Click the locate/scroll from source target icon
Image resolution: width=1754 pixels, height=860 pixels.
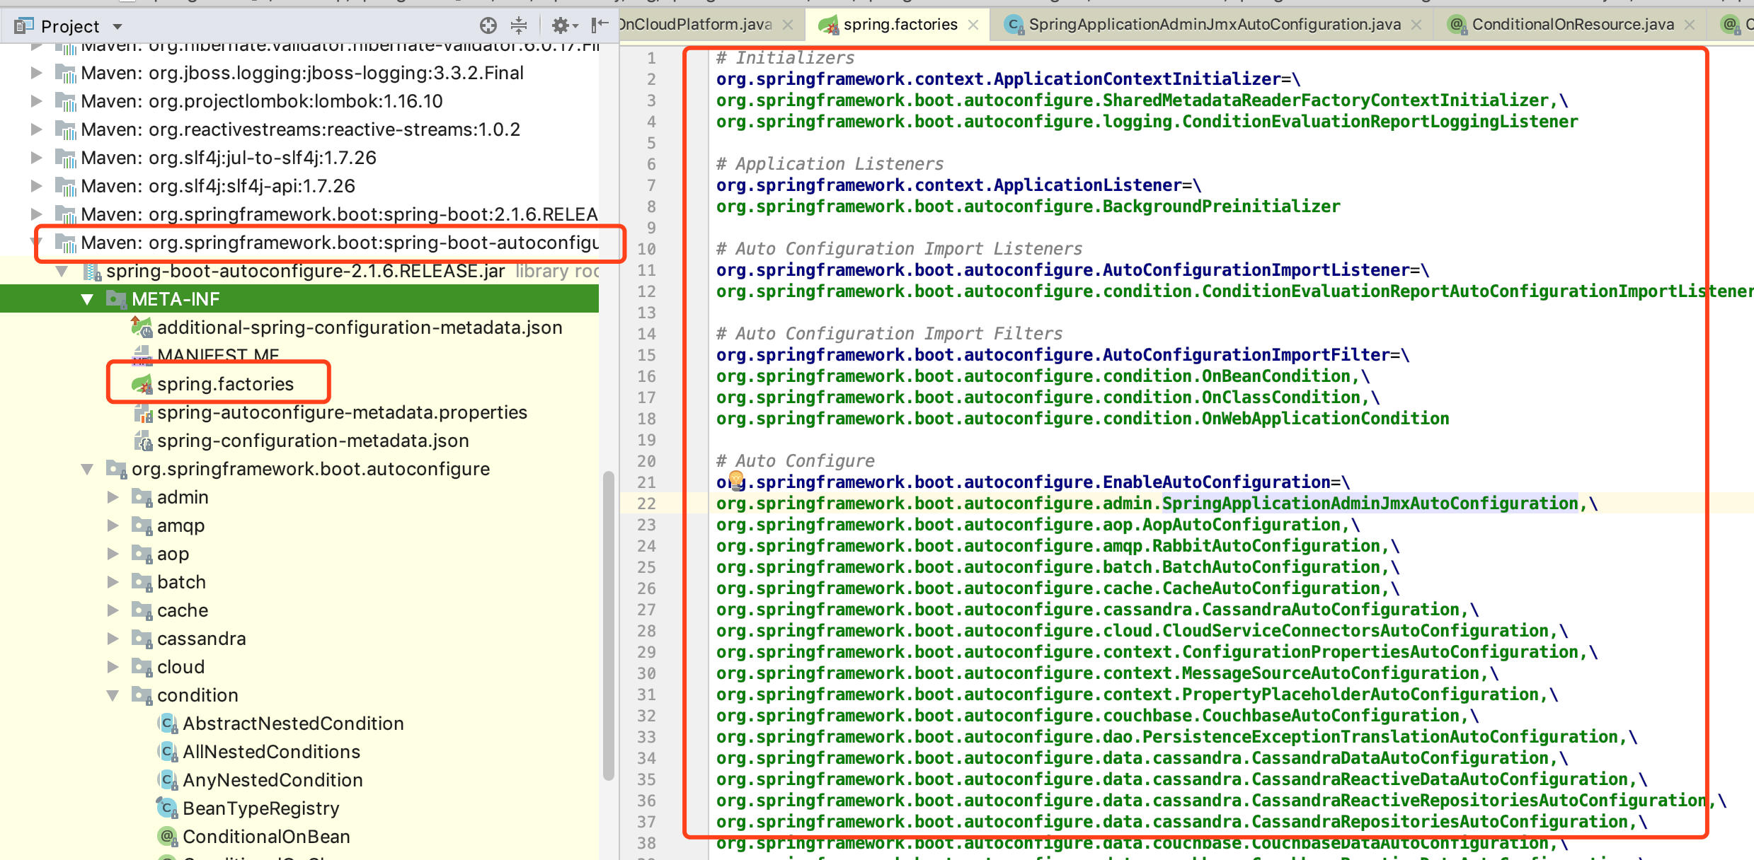click(488, 25)
